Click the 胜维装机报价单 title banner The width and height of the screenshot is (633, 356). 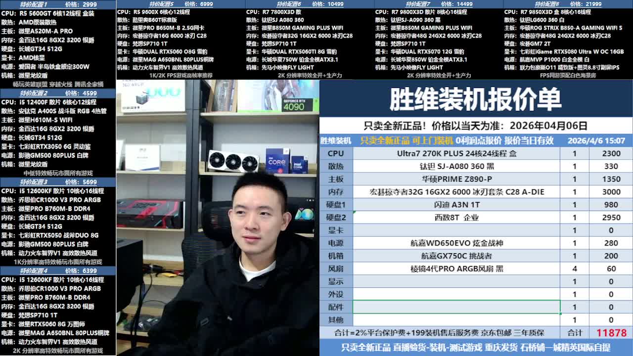point(475,99)
